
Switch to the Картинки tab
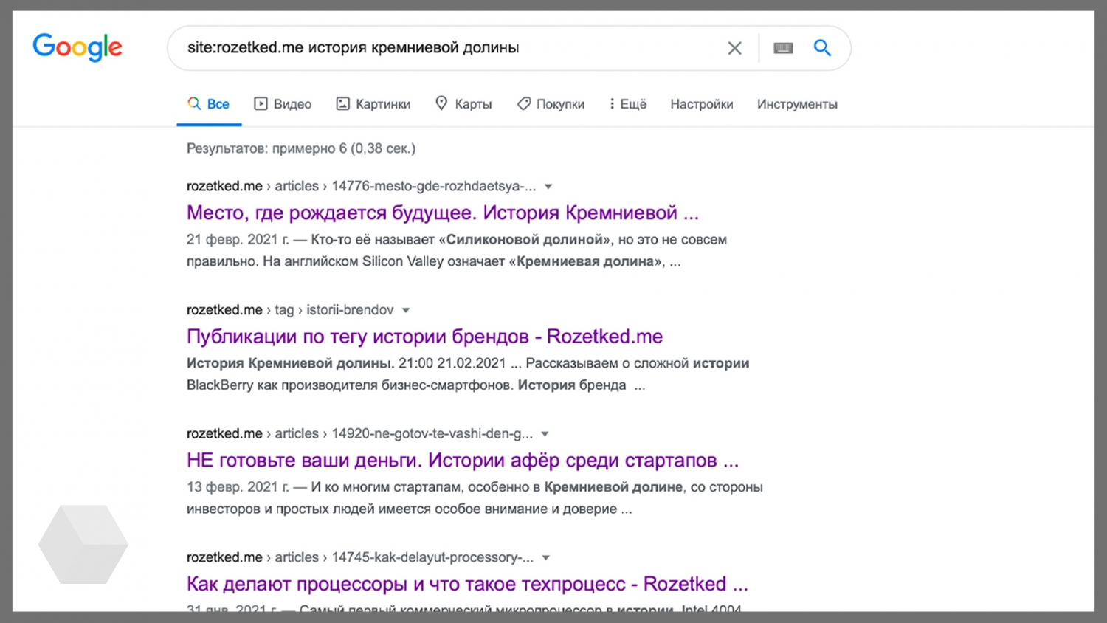coord(373,104)
